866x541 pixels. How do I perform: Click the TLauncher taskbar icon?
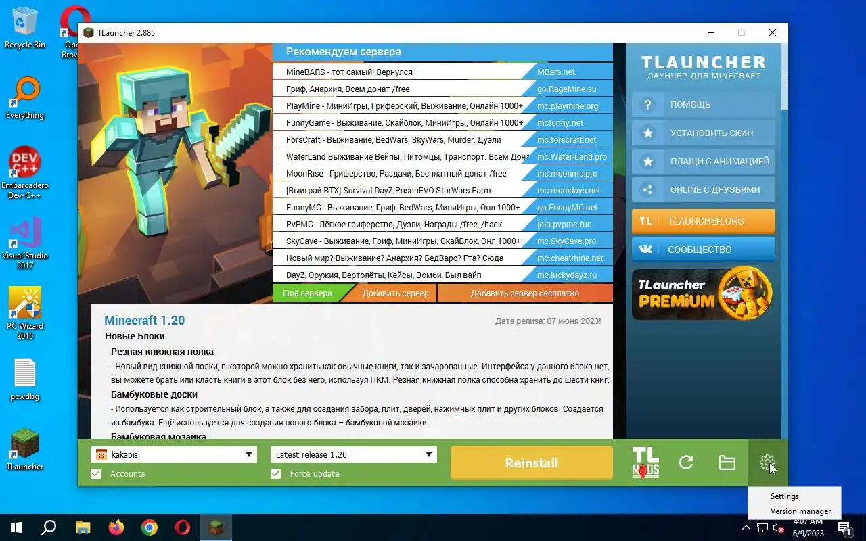(215, 527)
